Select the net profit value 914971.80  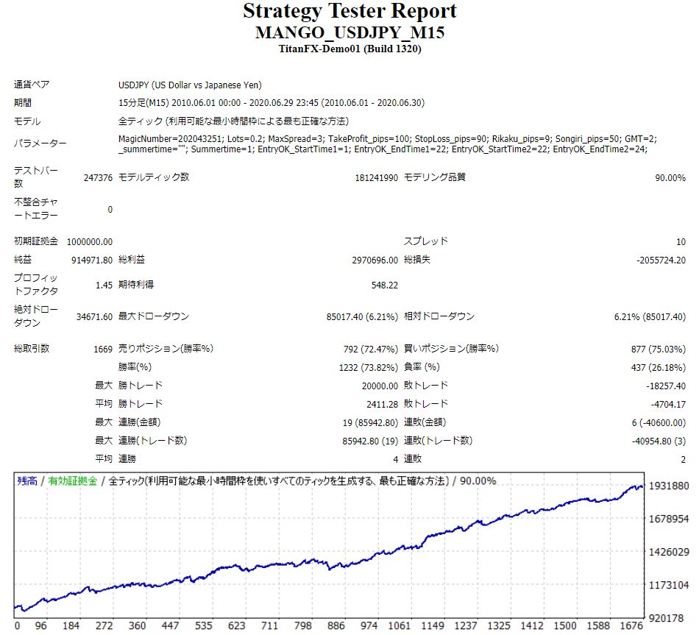(92, 260)
